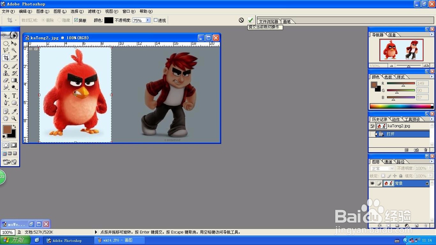The width and height of the screenshot is (436, 245).
Task: Delete current state in History panel
Action: click(x=426, y=150)
